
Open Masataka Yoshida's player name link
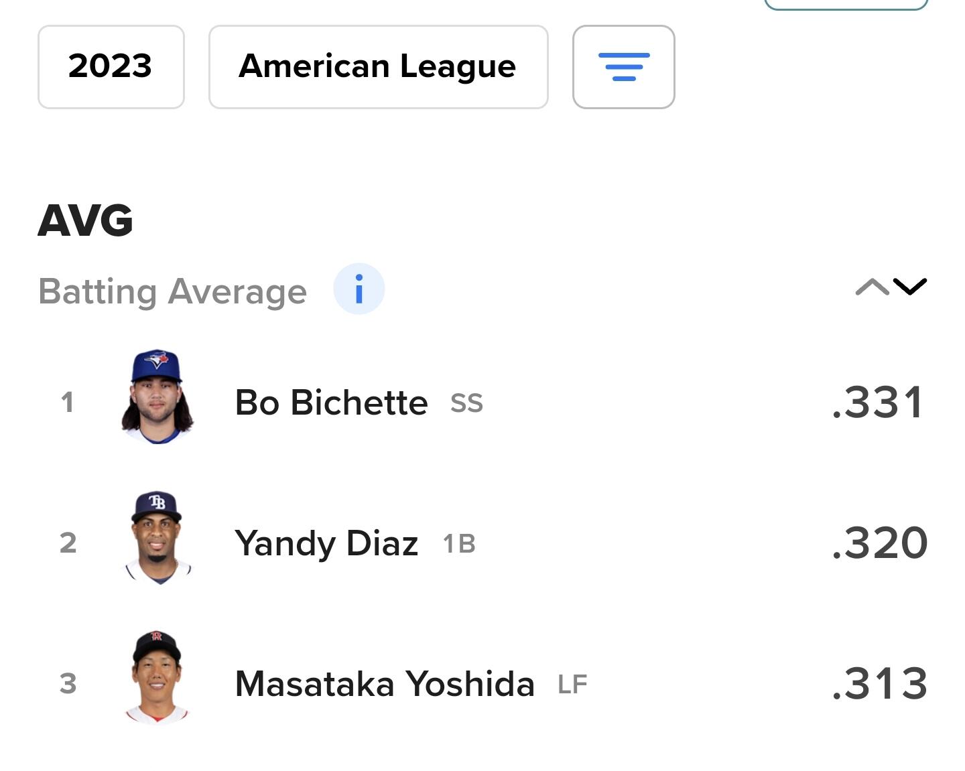coord(385,684)
